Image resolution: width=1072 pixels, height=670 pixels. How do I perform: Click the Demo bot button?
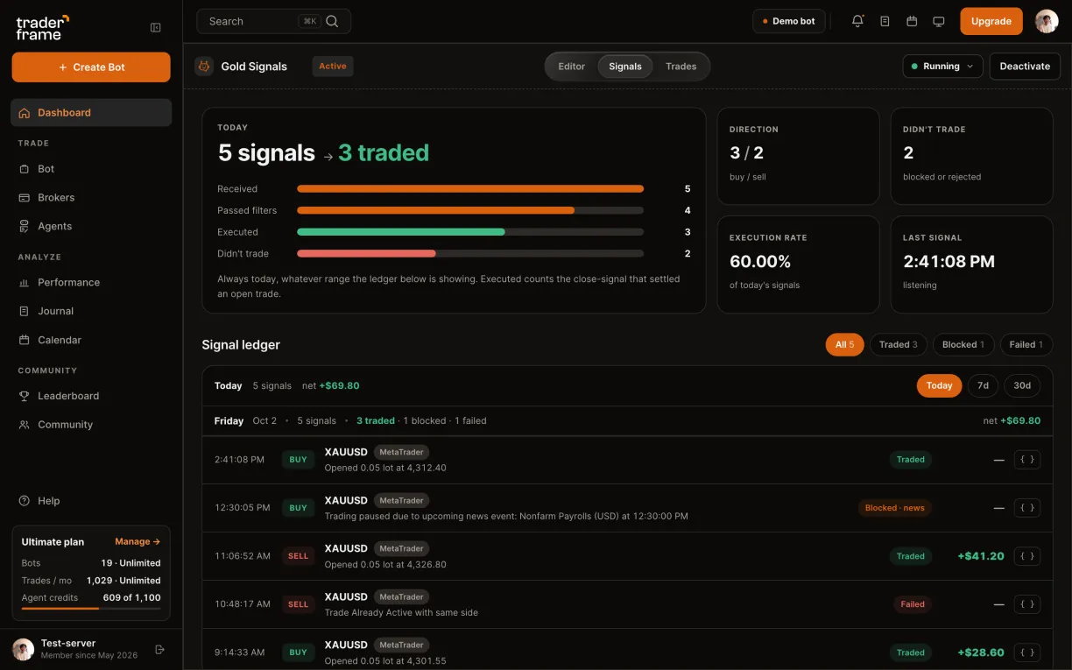click(788, 21)
